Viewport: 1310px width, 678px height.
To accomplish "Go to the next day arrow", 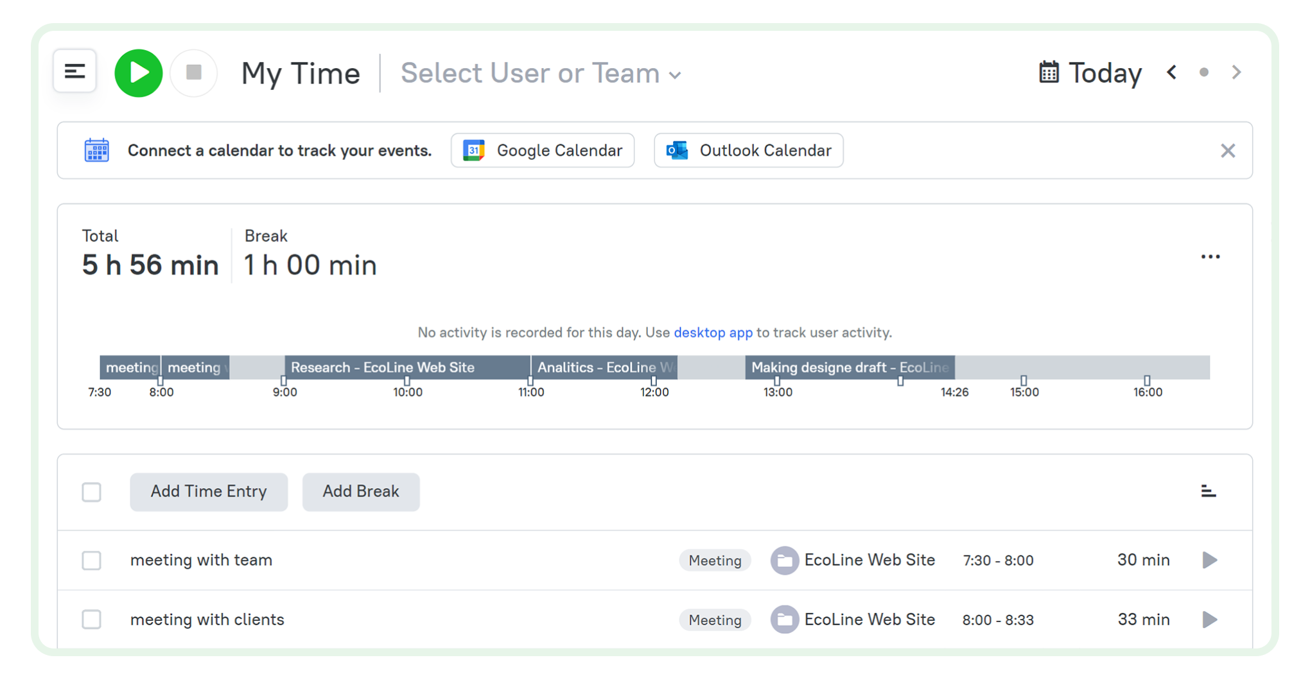I will (x=1236, y=72).
